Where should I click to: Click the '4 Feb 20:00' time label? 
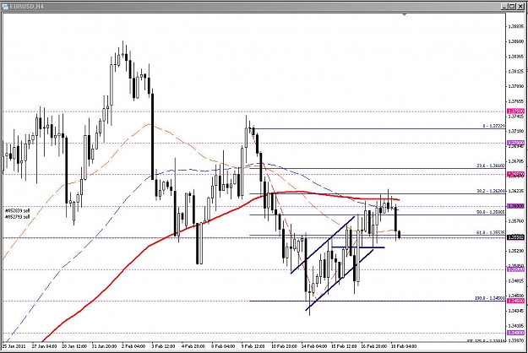click(x=193, y=346)
